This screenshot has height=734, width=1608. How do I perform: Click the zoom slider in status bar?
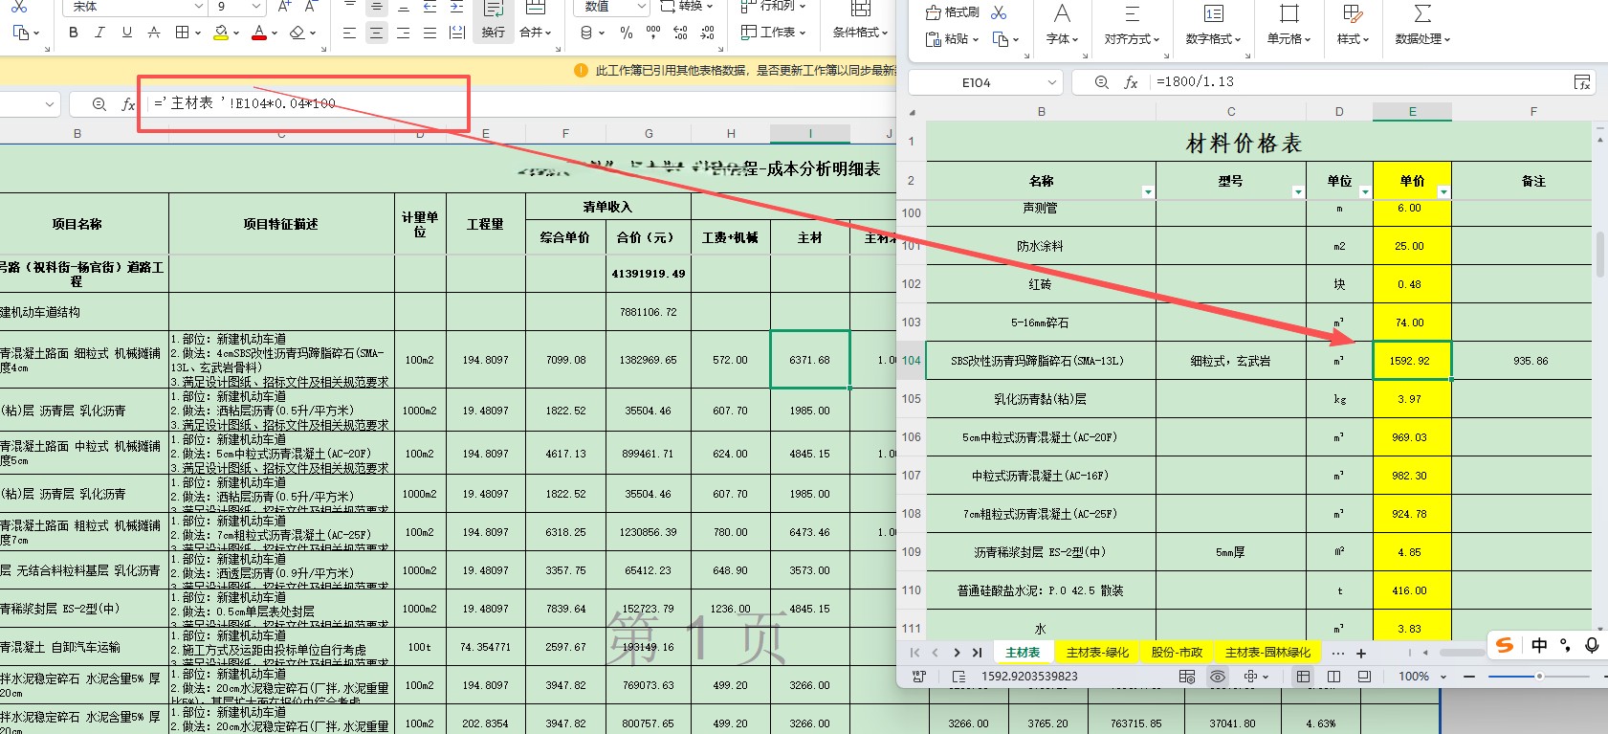coord(1538,677)
